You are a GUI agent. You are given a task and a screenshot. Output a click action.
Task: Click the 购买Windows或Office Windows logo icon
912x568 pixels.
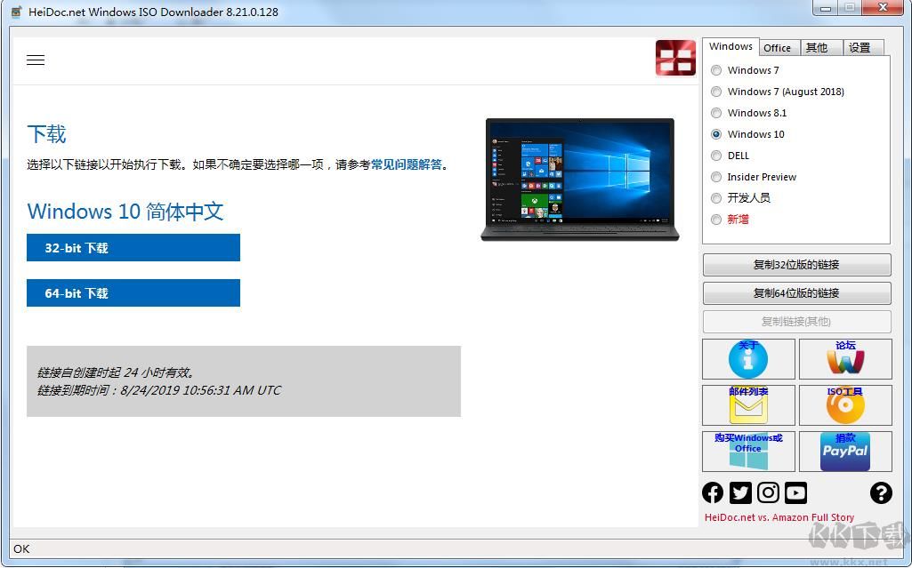[x=748, y=452]
